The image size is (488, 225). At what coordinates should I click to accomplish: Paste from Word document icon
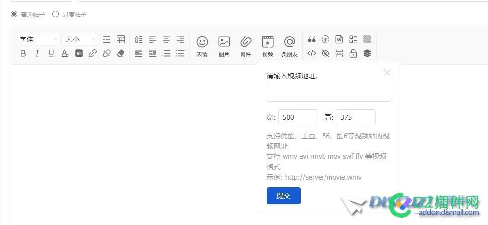(339, 39)
